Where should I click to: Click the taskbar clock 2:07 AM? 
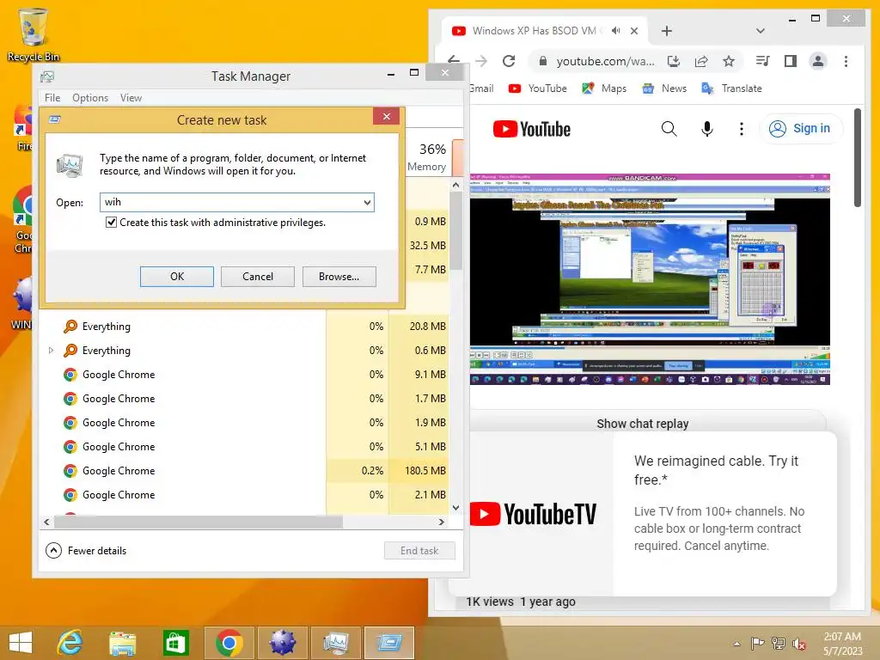click(x=842, y=637)
